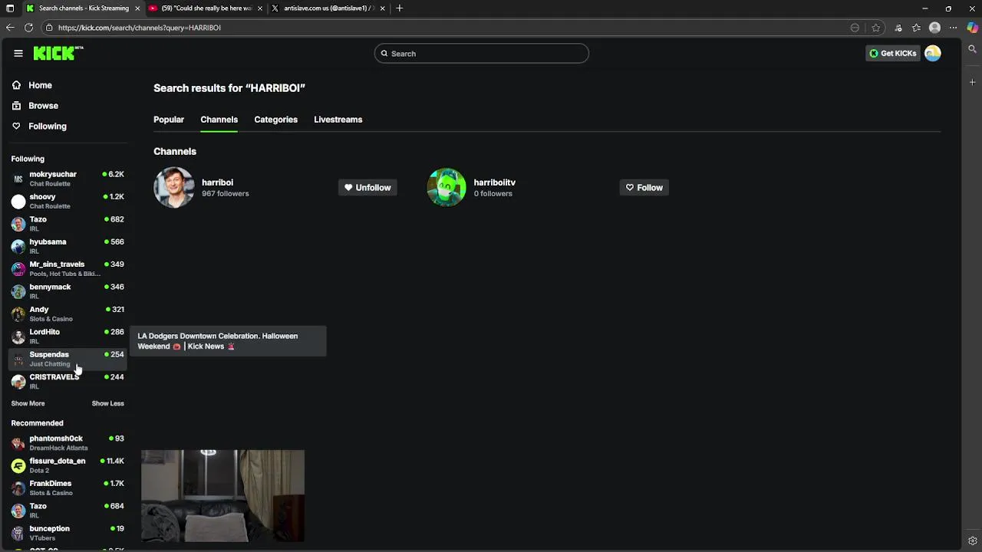The width and height of the screenshot is (982, 552).
Task: Follow the harriboiitv channel
Action: pyautogui.click(x=644, y=187)
